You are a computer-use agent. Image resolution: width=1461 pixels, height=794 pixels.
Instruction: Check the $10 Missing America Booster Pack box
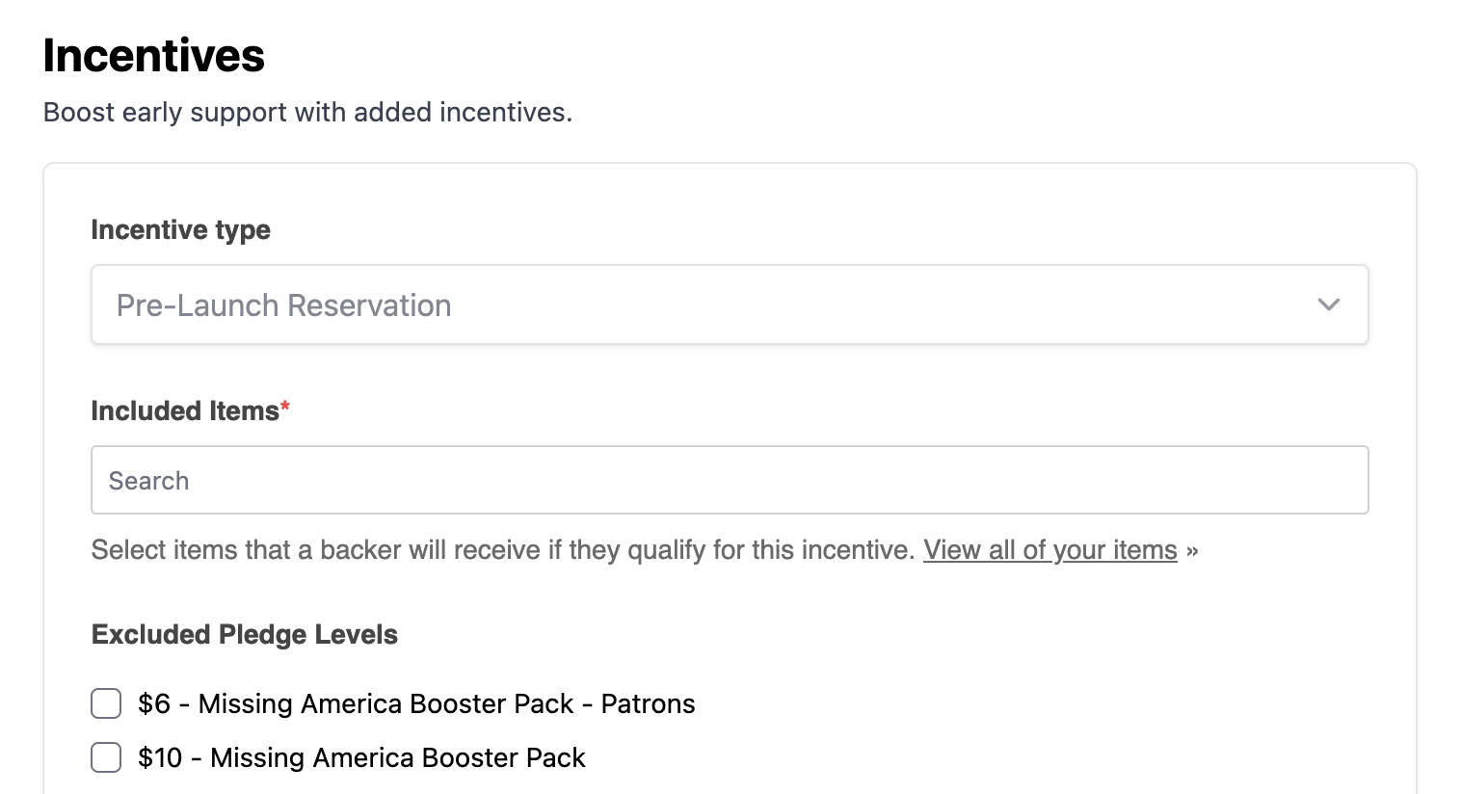106,757
